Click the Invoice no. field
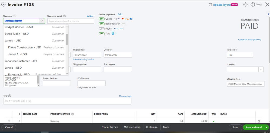The image size is (270, 133). click(x=240, y=55)
